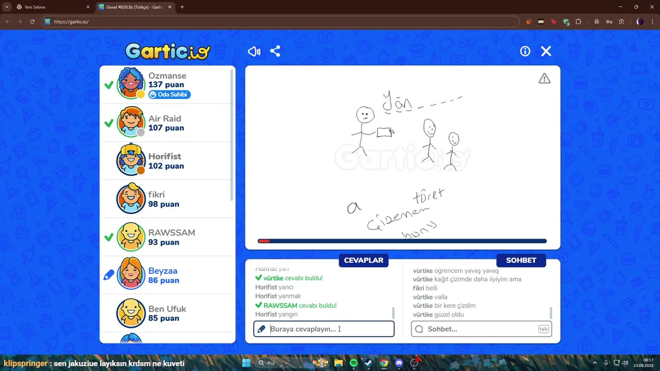The image size is (660, 371).
Task: Open the room info icon
Action: (525, 51)
